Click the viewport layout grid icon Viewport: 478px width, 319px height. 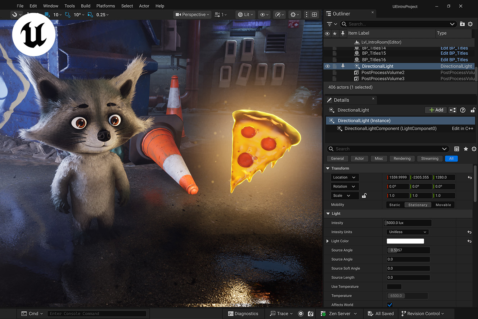coord(314,15)
